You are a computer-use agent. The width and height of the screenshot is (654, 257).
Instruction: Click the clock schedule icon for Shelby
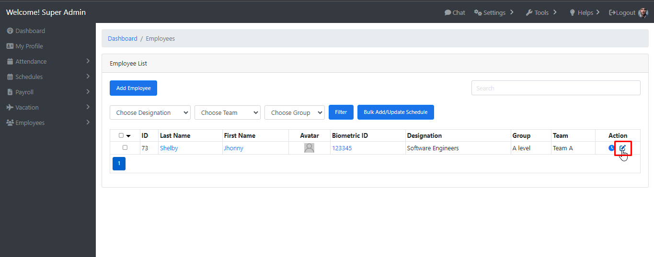coord(612,148)
